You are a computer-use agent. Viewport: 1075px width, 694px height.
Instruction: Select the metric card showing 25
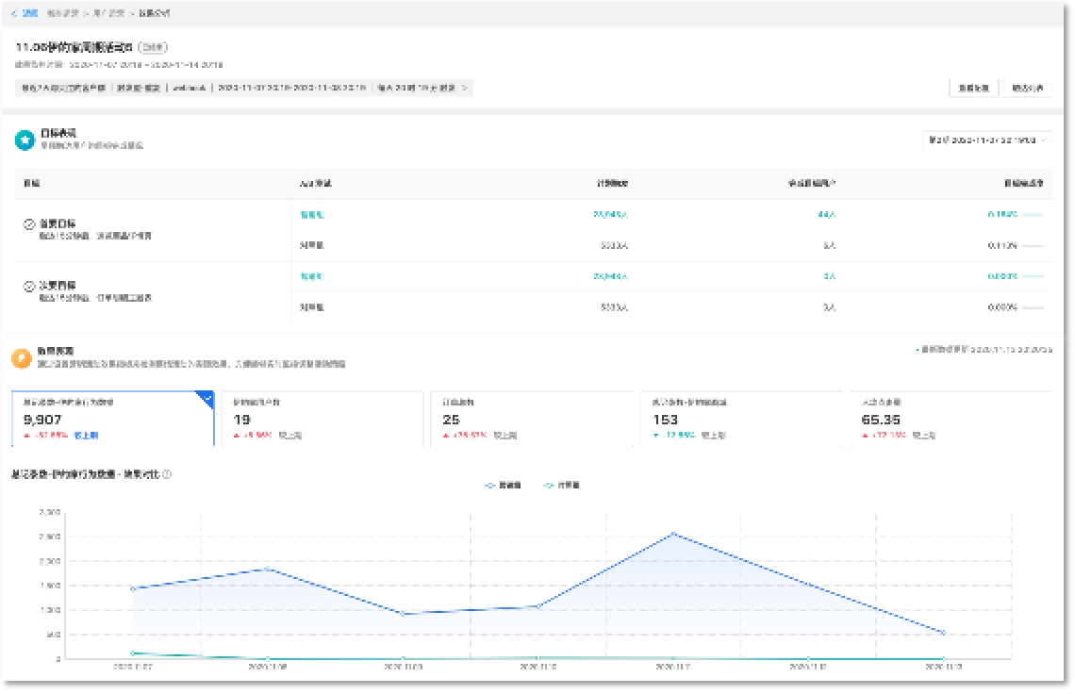pyautogui.click(x=531, y=418)
